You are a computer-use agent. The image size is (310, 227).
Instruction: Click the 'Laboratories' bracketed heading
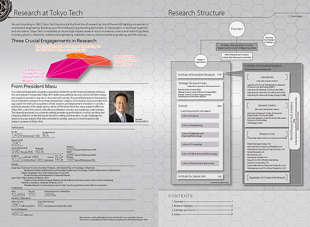267,77
